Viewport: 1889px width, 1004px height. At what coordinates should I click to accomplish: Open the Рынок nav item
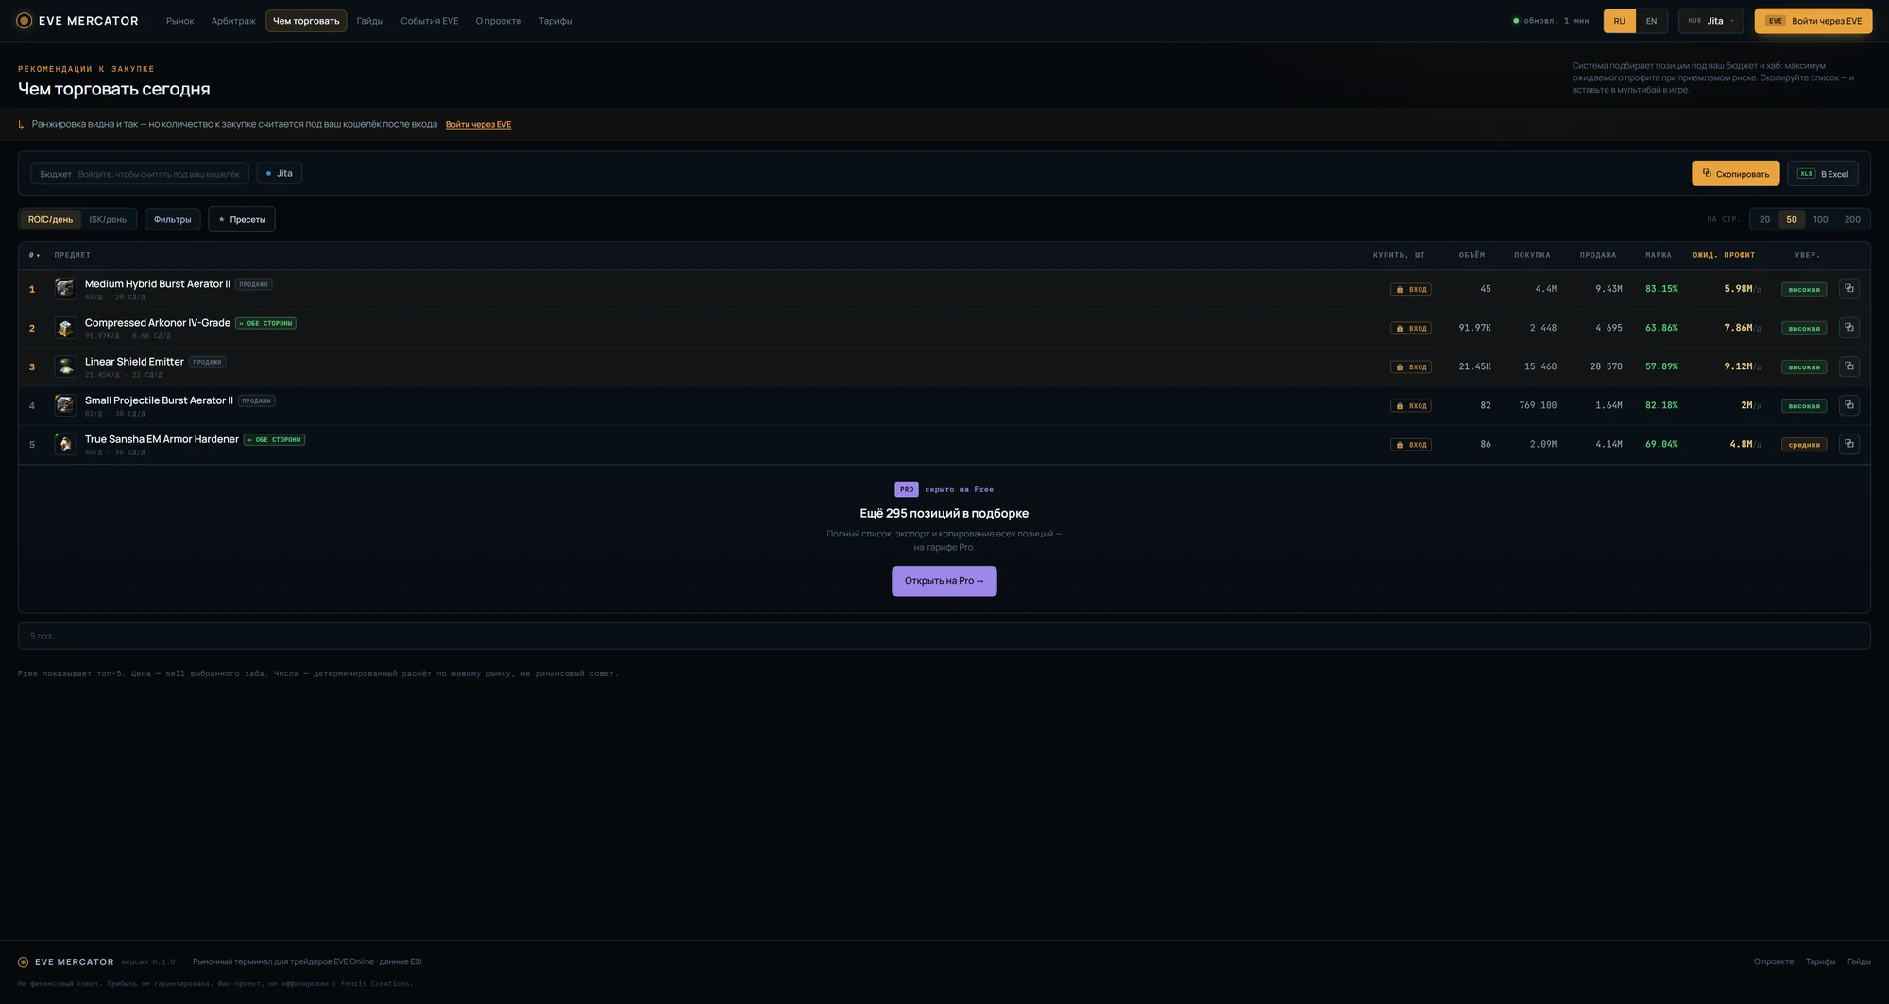[x=180, y=21]
